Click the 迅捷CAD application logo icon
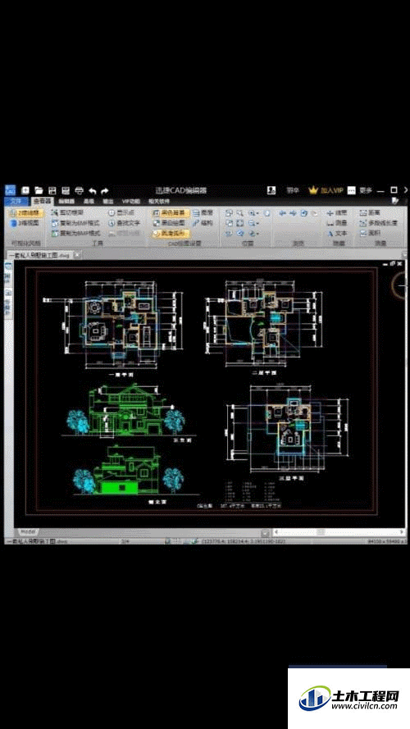The image size is (410, 729). [x=10, y=190]
